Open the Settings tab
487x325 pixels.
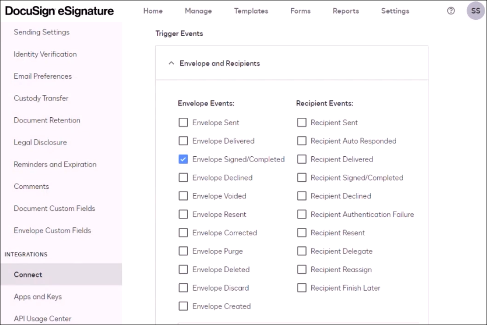tap(395, 11)
